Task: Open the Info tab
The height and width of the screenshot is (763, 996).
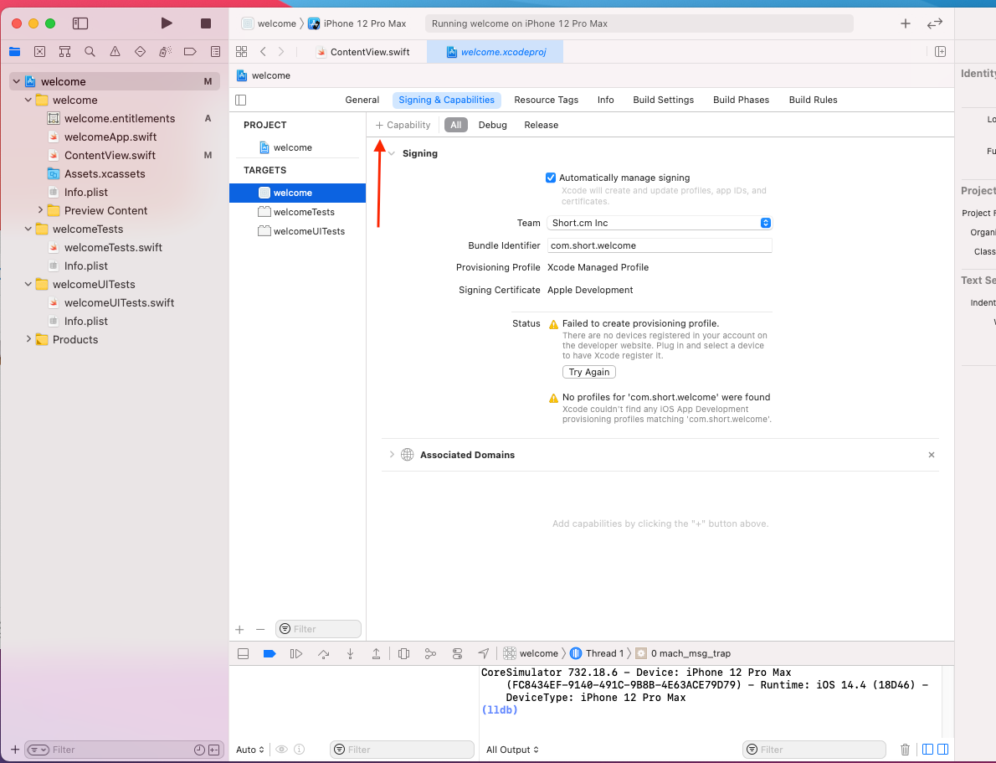Action: (605, 100)
